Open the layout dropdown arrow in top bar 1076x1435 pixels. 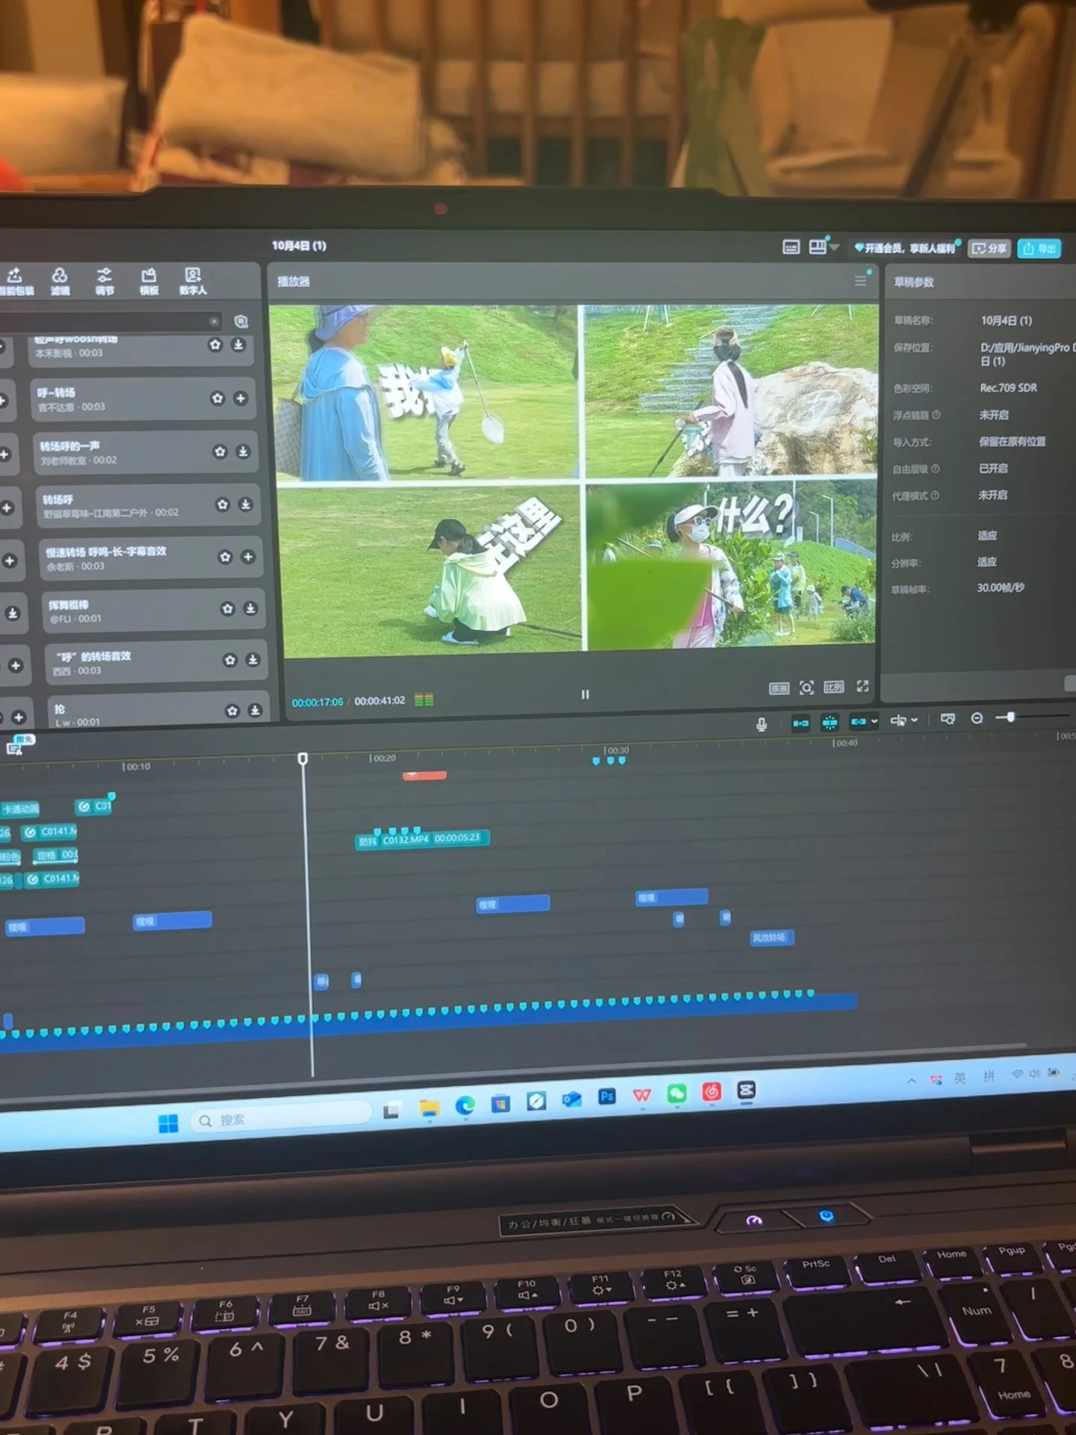coord(835,247)
